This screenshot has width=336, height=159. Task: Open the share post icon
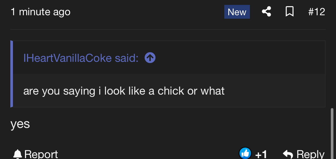coord(267,12)
